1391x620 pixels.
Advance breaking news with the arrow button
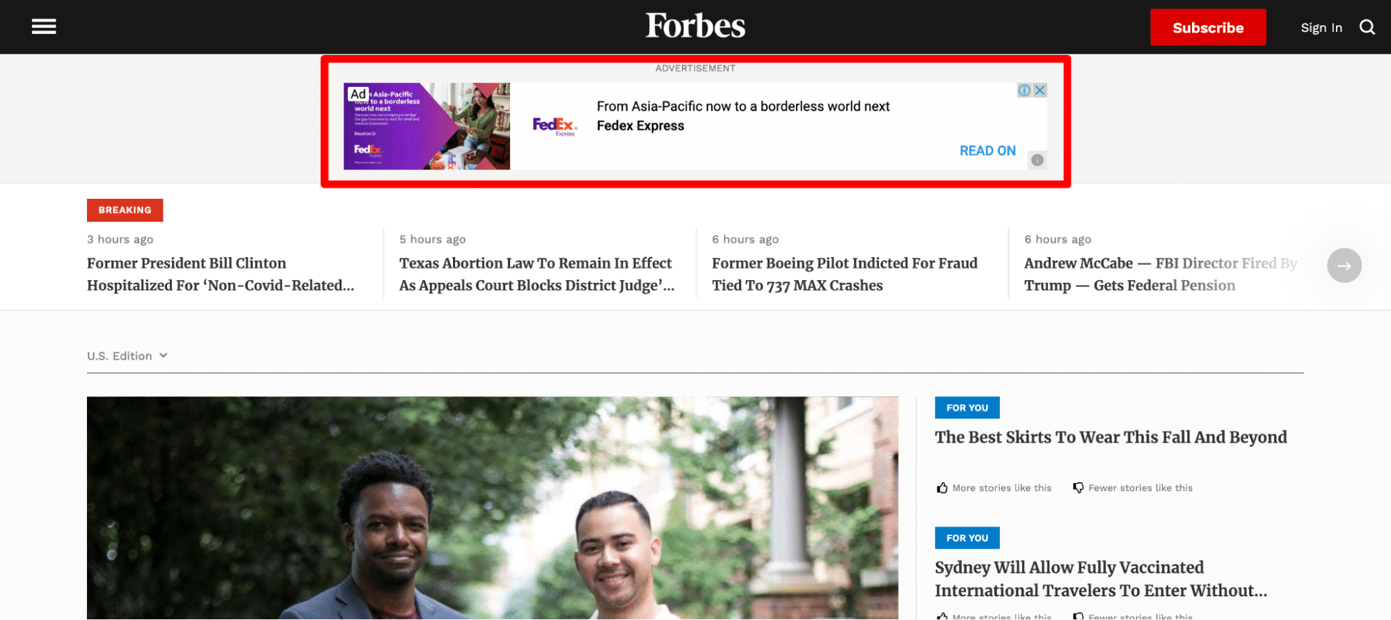coord(1344,266)
